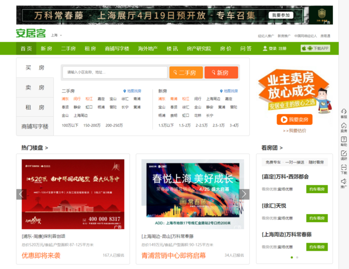Go to 首页 in navigation bar

[26, 48]
